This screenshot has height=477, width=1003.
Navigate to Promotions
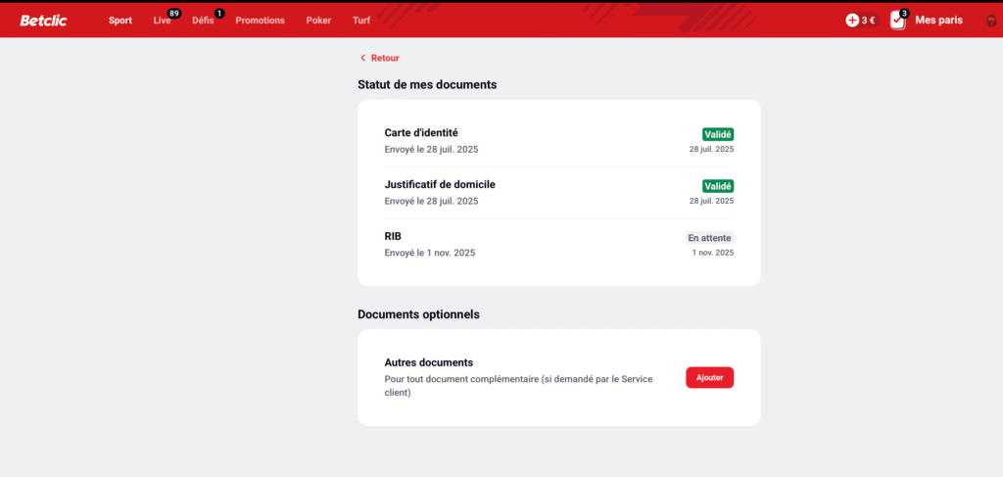click(260, 21)
